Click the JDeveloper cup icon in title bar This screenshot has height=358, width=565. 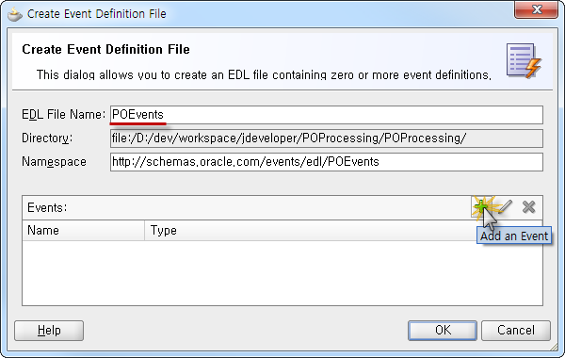coord(15,14)
